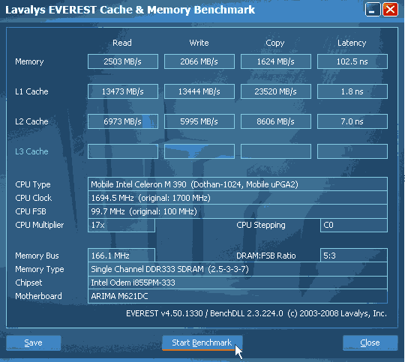Click L2 Cache Read value 6973 MB/s
Image resolution: width=405 pixels, height=362 pixels.
pos(123,121)
